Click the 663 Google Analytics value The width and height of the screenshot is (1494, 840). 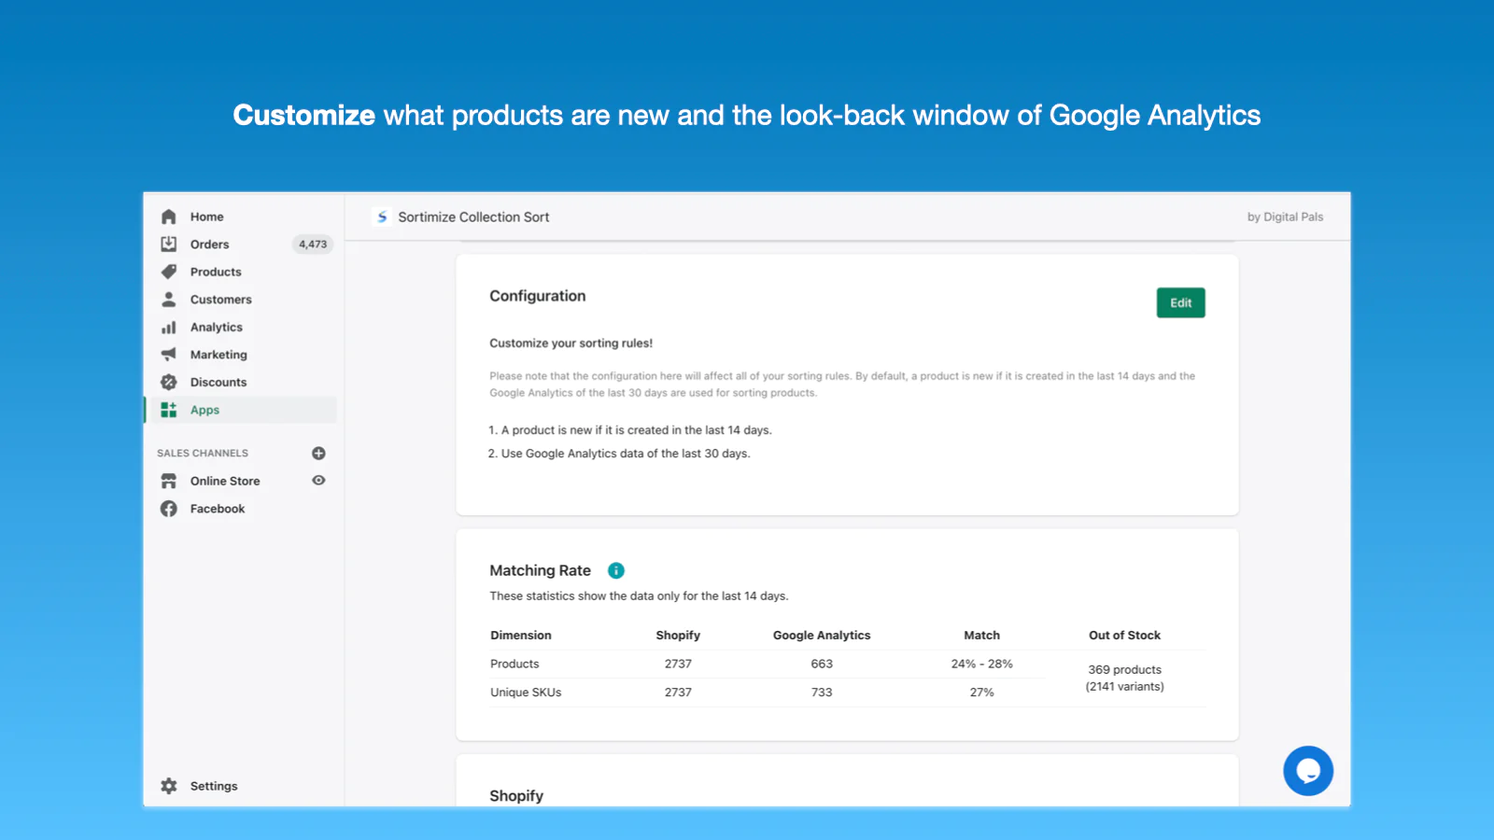(822, 664)
